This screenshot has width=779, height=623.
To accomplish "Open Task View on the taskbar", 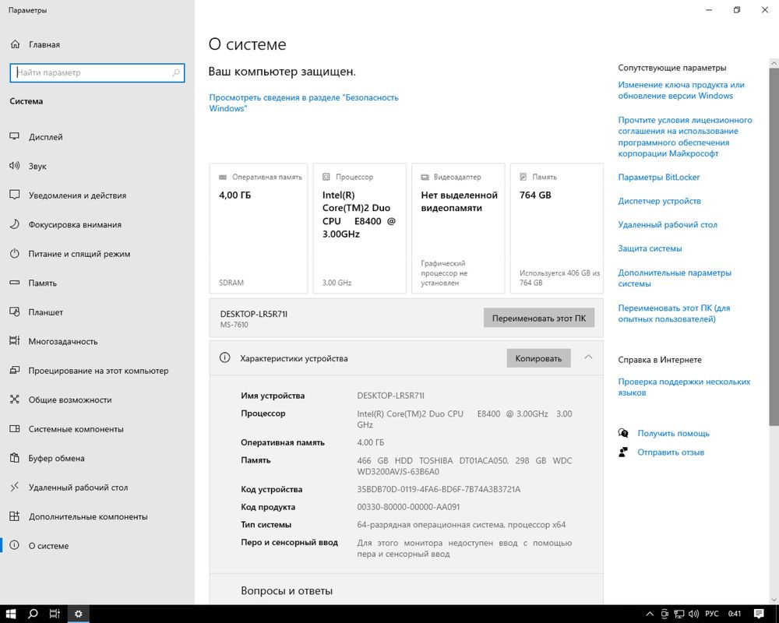I will (55, 614).
